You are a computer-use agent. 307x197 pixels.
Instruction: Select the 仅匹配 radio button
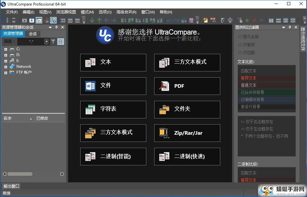click(240, 53)
